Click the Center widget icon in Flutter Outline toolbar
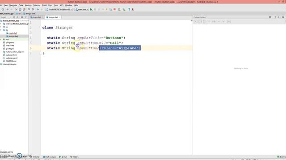Viewport: 286px width, 160px height. click(196, 22)
